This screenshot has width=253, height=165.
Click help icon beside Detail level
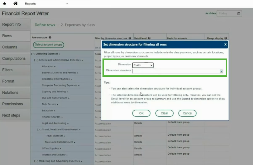[149, 38]
